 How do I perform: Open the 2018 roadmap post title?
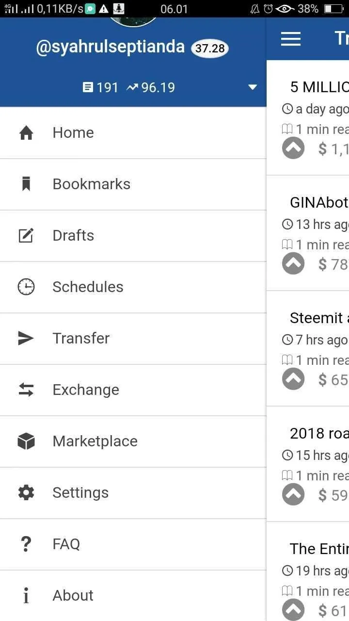[319, 433]
